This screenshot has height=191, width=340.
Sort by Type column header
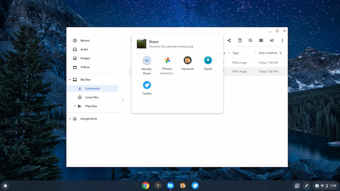point(235,53)
